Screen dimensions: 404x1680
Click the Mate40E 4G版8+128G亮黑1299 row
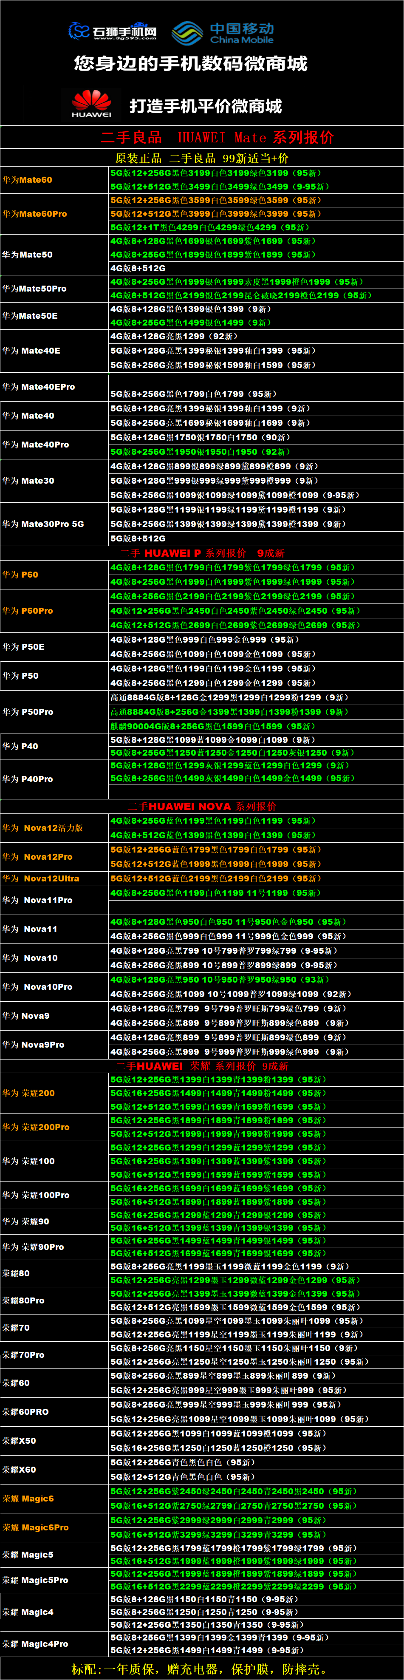[x=255, y=337]
